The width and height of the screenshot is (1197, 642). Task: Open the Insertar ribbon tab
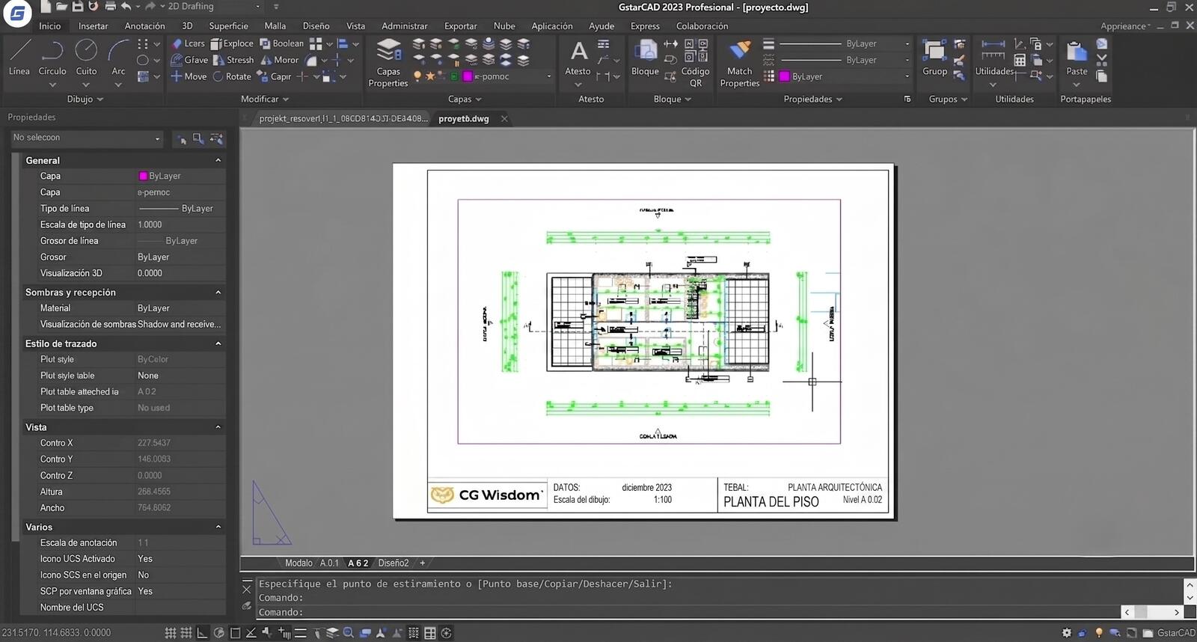93,26
